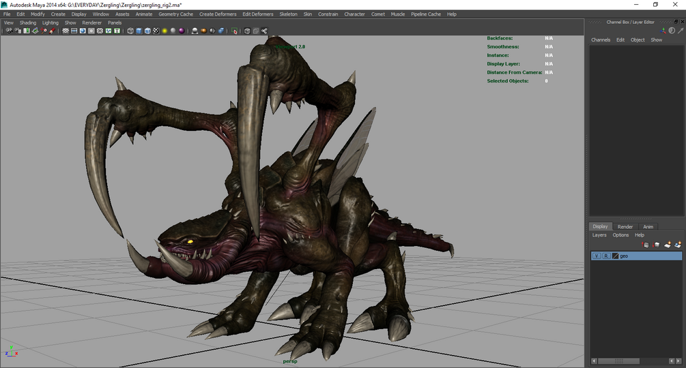Screen dimensions: 686x368
Task: Toggle the R display type of geo layer
Action: click(606, 256)
